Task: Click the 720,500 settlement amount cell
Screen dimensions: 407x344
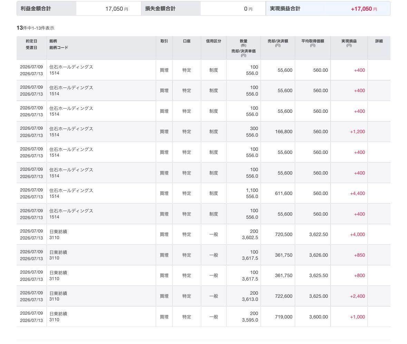Action: tap(283, 234)
